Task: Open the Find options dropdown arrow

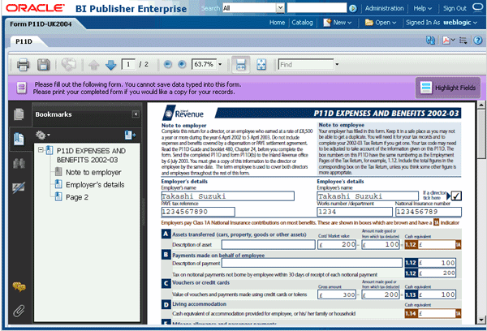Action: 337,65
